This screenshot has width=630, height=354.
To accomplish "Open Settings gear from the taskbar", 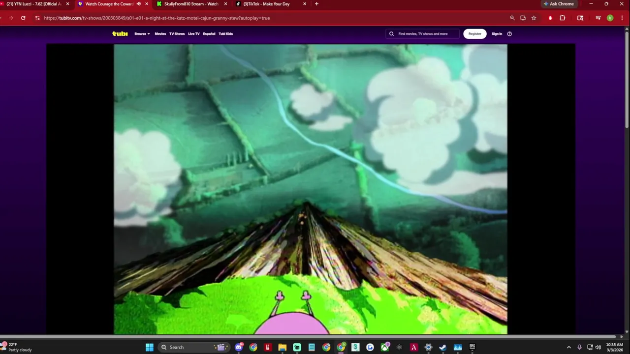I will click(x=428, y=347).
